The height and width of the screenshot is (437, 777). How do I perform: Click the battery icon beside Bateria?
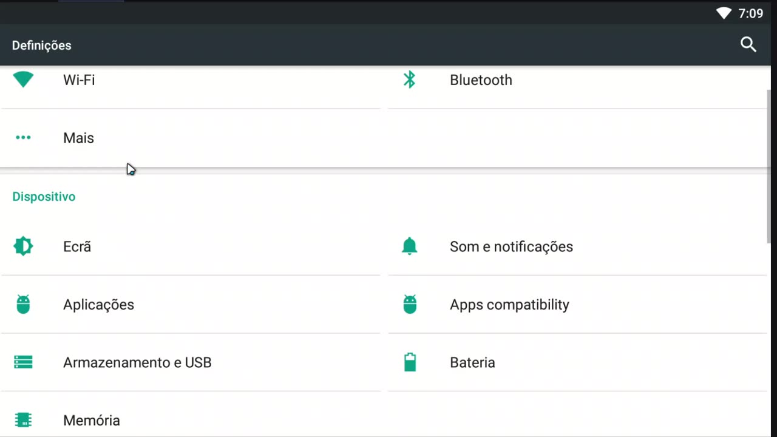(x=410, y=362)
